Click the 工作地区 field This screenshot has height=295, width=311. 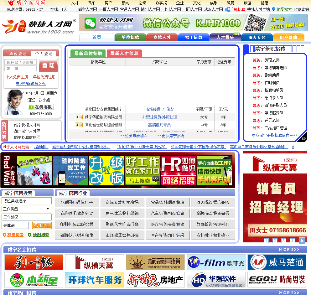(x=27, y=217)
